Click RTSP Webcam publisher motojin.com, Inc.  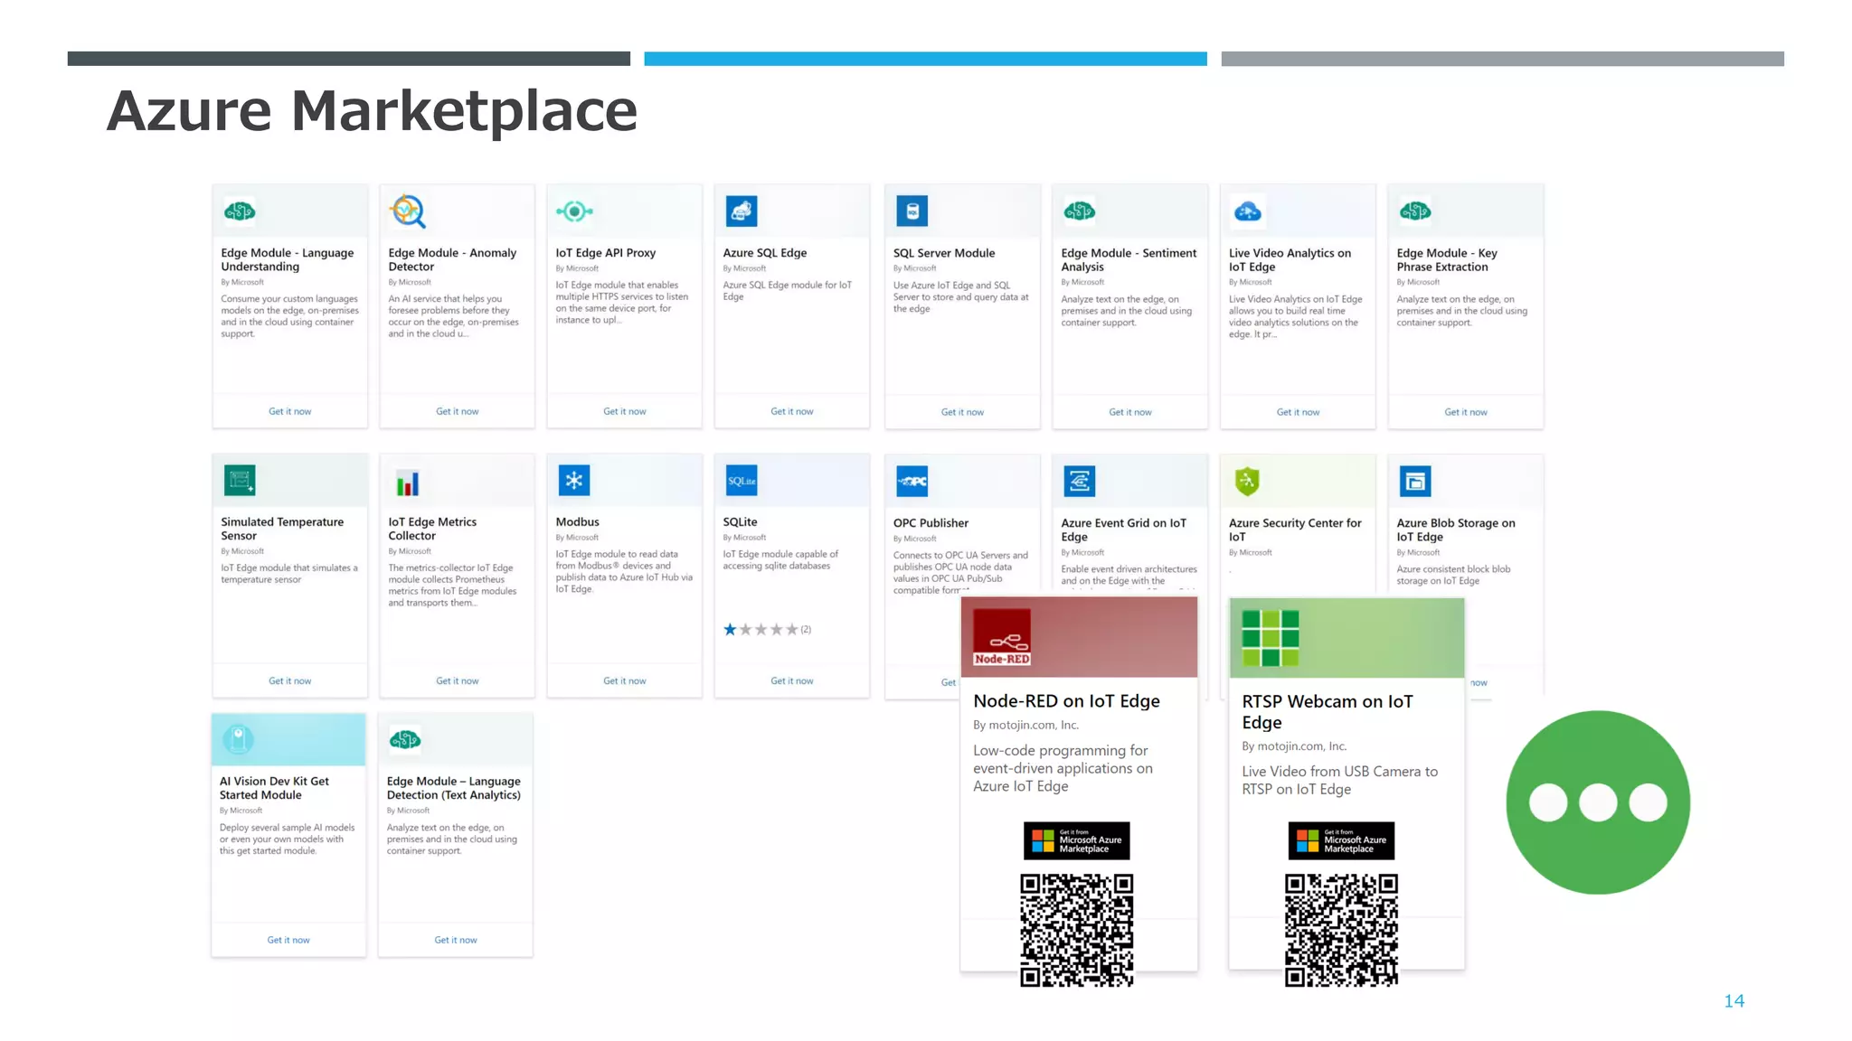(x=1294, y=746)
